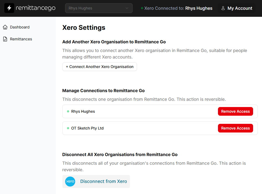The height and width of the screenshot is (194, 262).
Task: Remove Access for OT Sketch Pty Ltd
Action: pyautogui.click(x=235, y=128)
